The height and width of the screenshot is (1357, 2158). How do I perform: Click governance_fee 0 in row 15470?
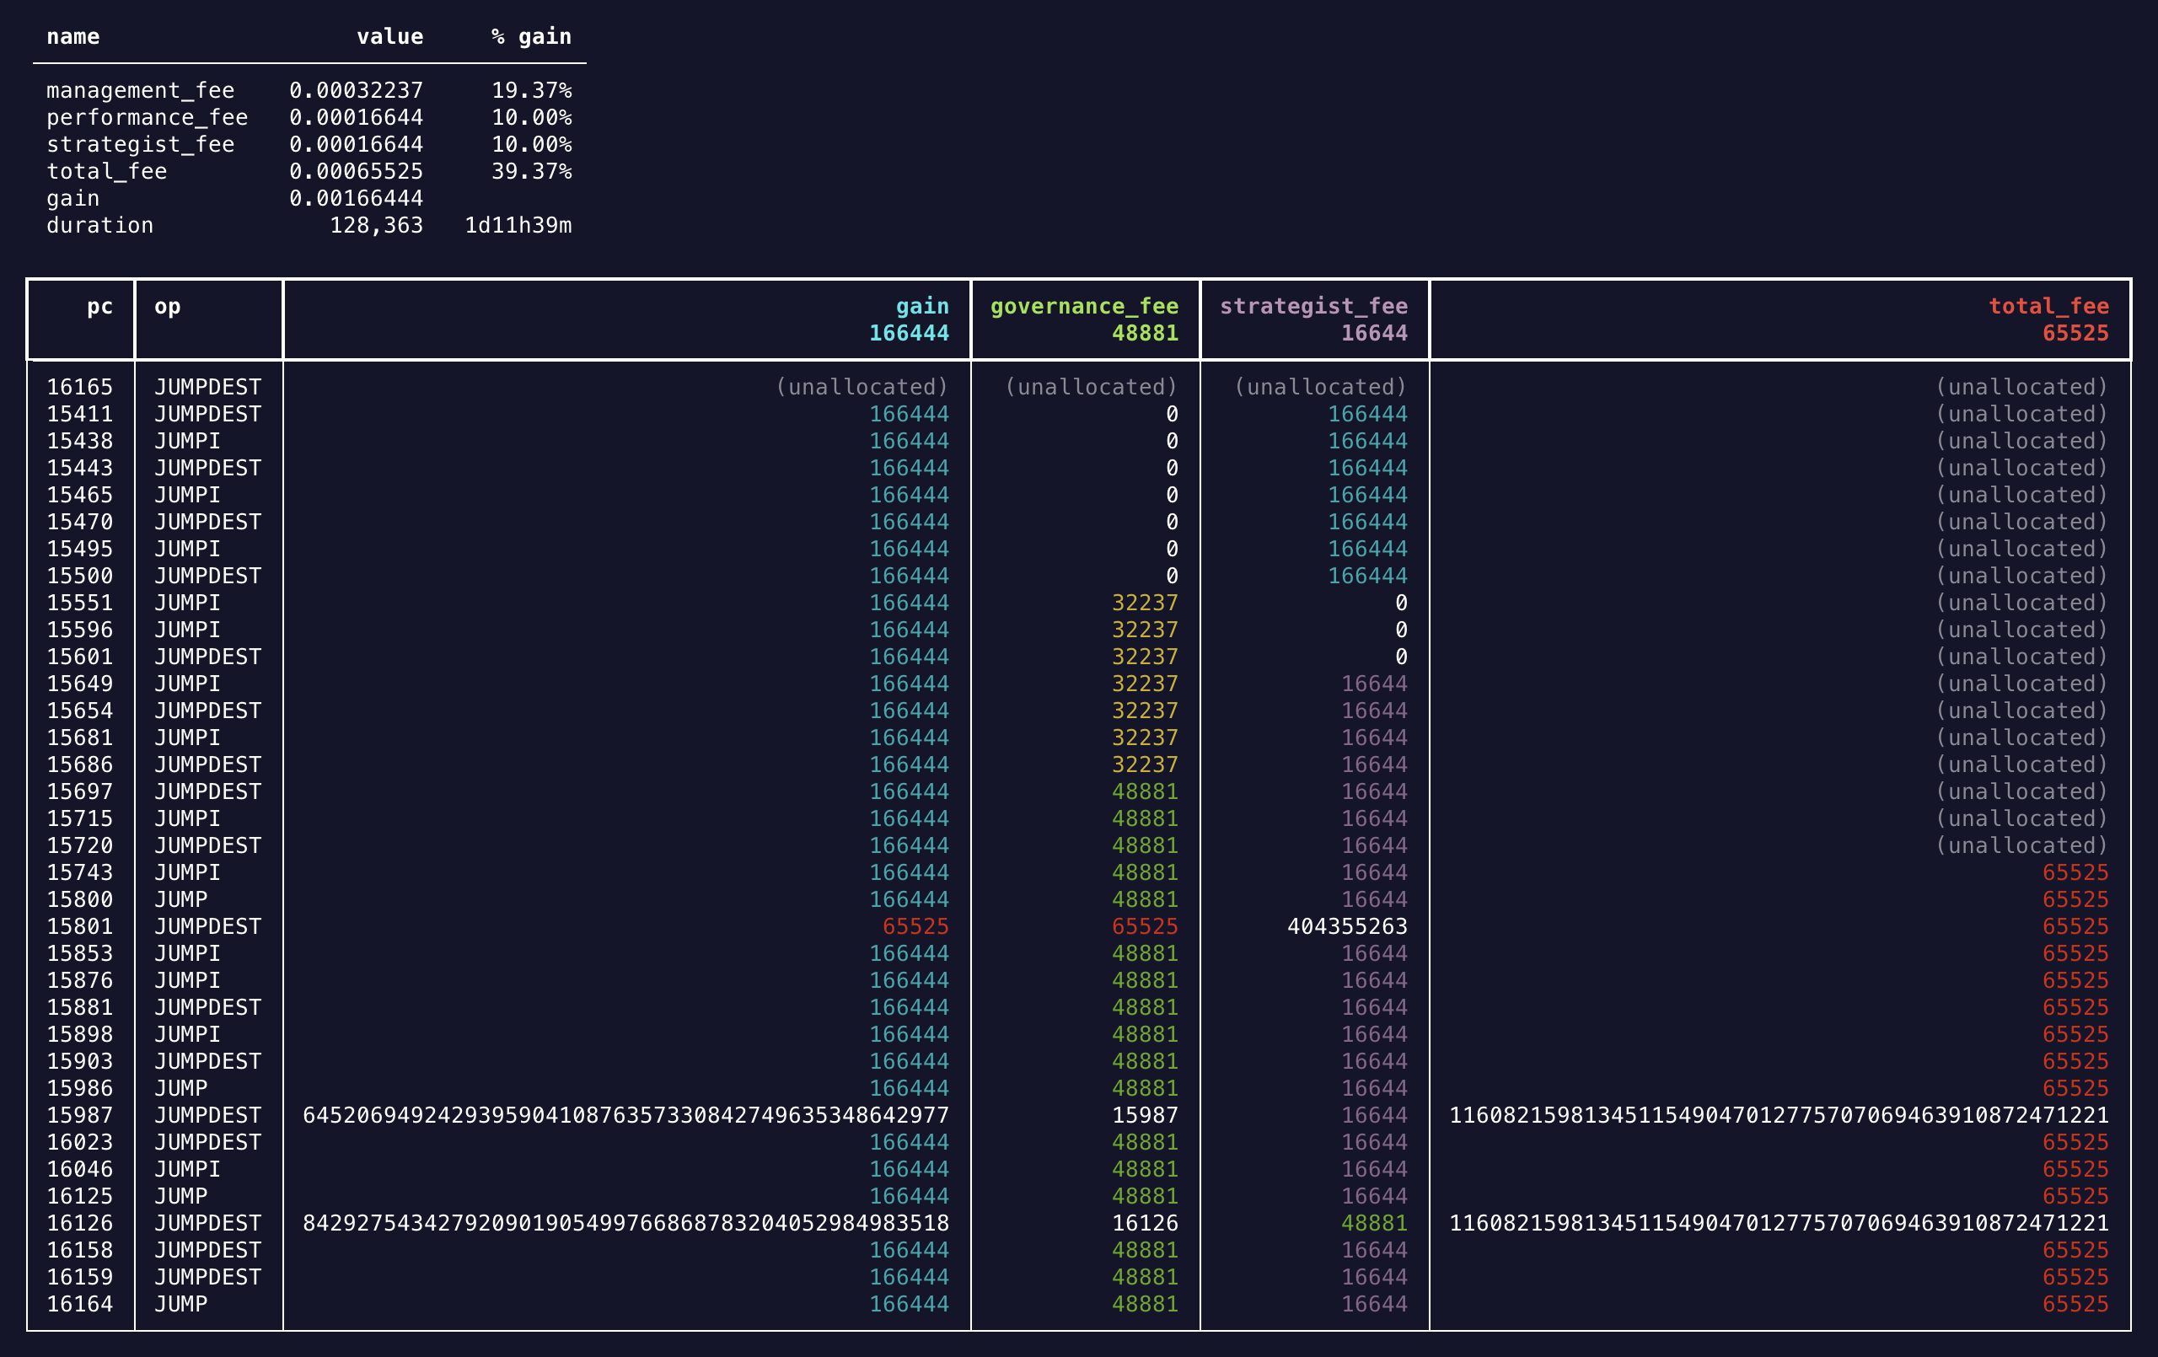[x=1173, y=523]
